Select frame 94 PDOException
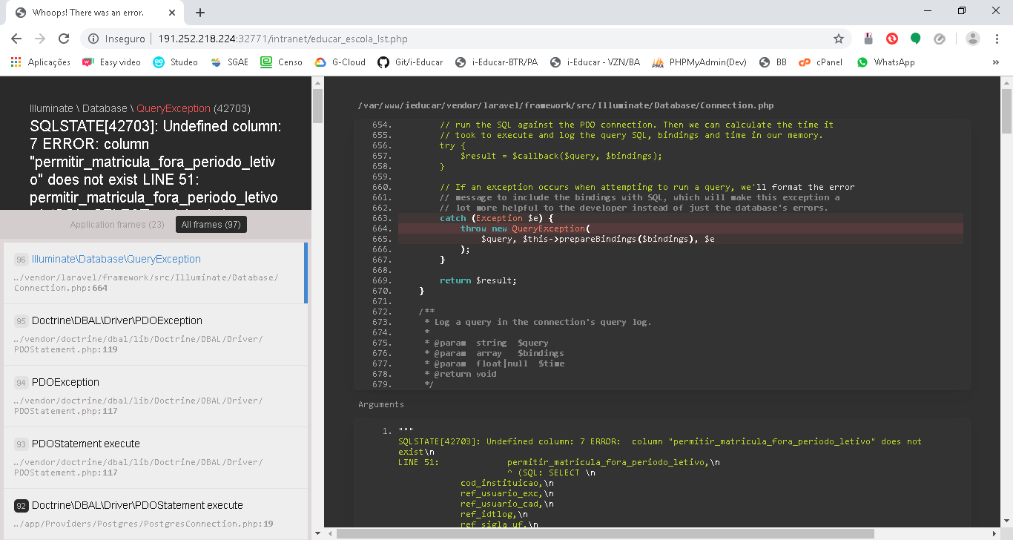This screenshot has height=540, width=1013. pyautogui.click(x=155, y=396)
